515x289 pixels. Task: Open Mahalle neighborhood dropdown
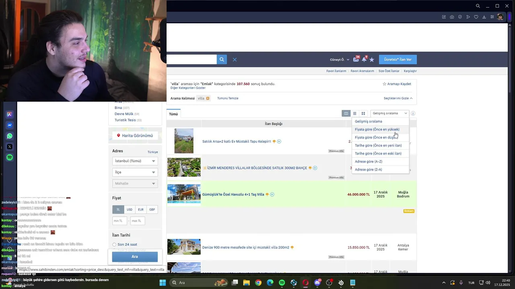(x=135, y=183)
